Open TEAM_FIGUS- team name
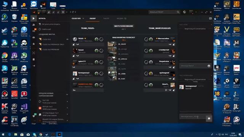Viewport: 244px width, 137px height. point(88,28)
